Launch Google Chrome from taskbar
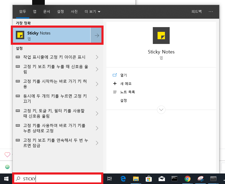 pyautogui.click(x=187, y=179)
